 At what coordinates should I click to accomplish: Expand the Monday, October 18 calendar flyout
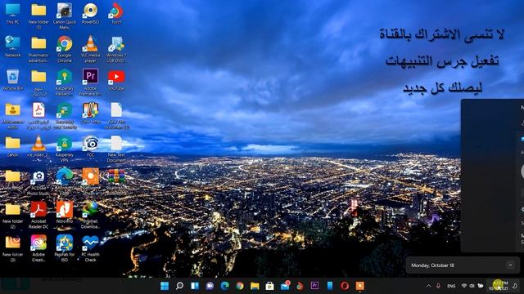tap(510, 265)
